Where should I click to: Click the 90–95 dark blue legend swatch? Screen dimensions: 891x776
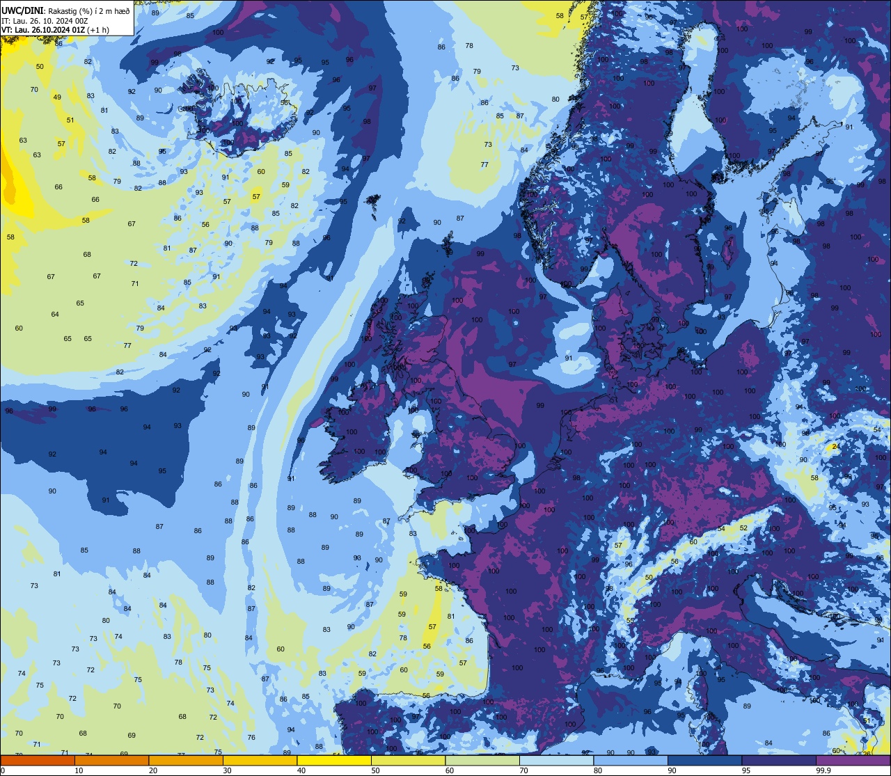coord(705,760)
